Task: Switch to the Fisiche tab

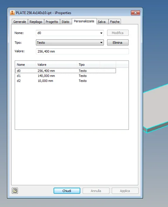Action: [115, 22]
